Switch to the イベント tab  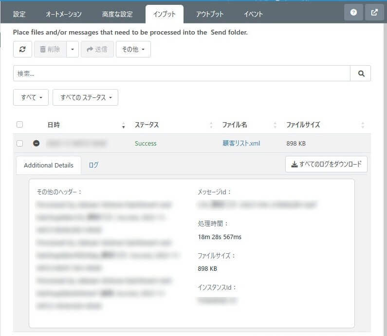point(254,14)
